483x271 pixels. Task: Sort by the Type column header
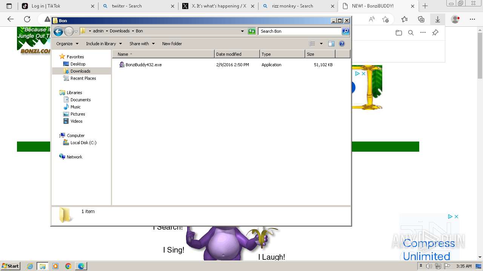pyautogui.click(x=282, y=54)
